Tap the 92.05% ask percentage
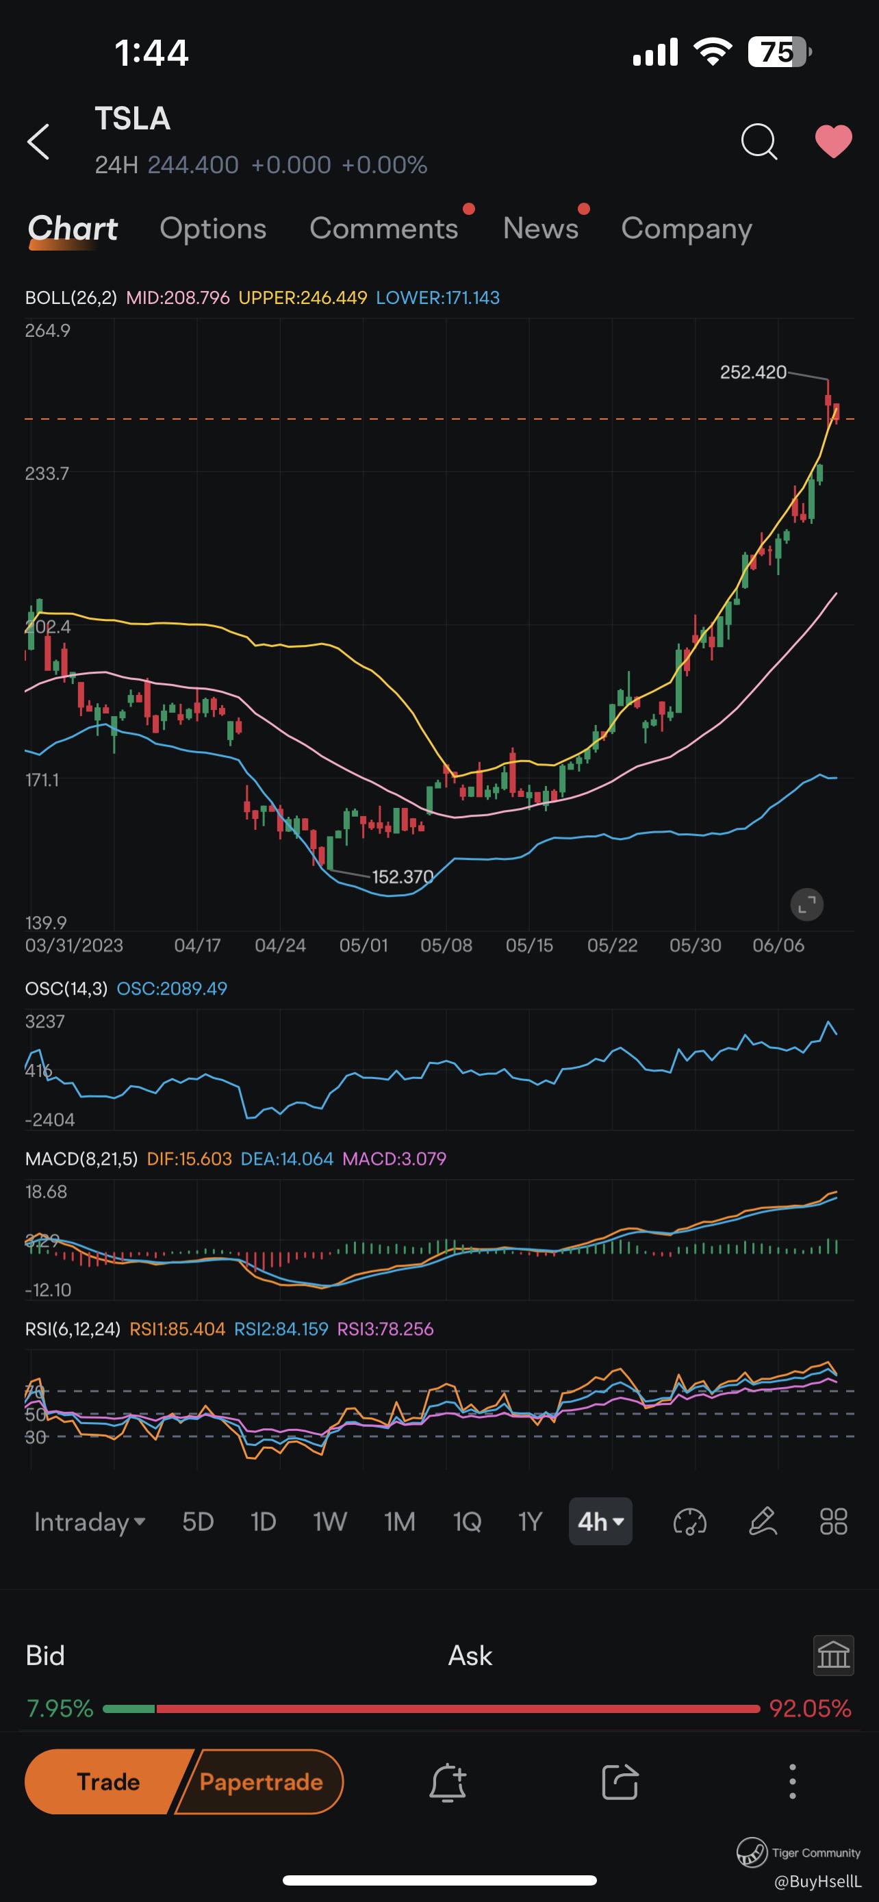 tap(811, 1708)
